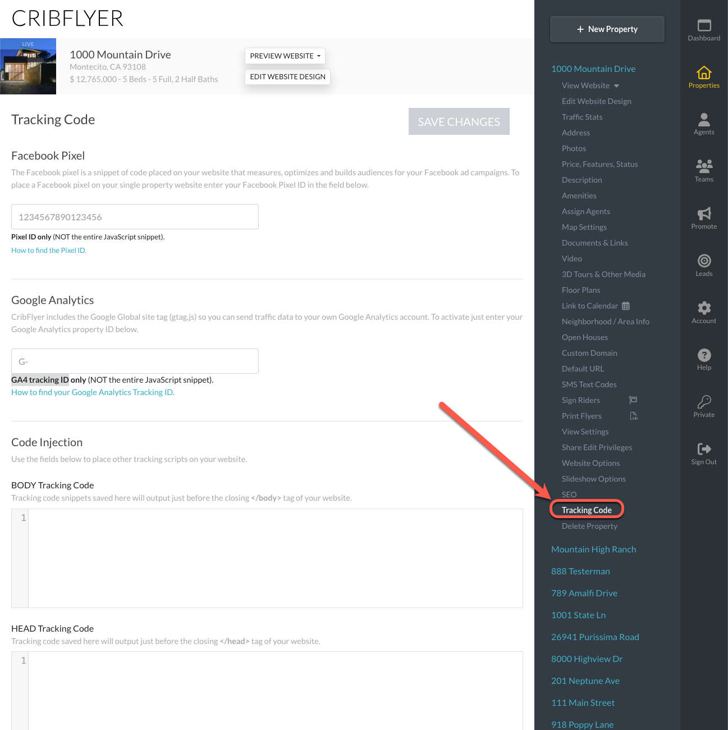The height and width of the screenshot is (730, 728).
Task: Open Custom Domain menu item
Action: [x=589, y=353]
